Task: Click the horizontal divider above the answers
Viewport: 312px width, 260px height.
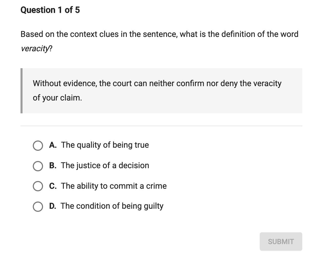Action: (x=161, y=126)
